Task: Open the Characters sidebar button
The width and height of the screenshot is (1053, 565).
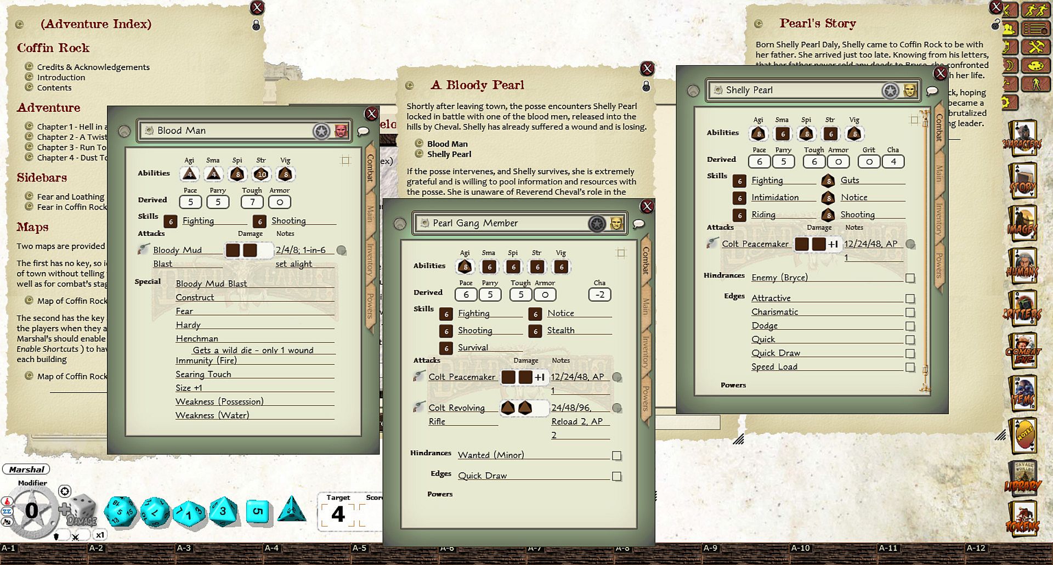Action: pyautogui.click(x=1022, y=139)
